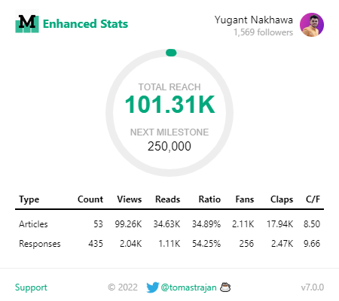Select the Claps column header
The height and width of the screenshot is (301, 339).
282,199
